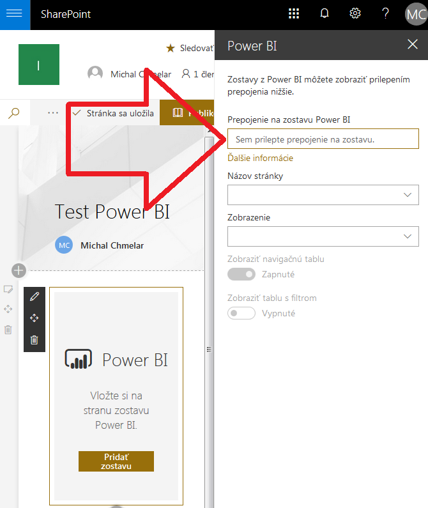
Task: Open the Ďalšie informácie link
Action: pyautogui.click(x=260, y=158)
